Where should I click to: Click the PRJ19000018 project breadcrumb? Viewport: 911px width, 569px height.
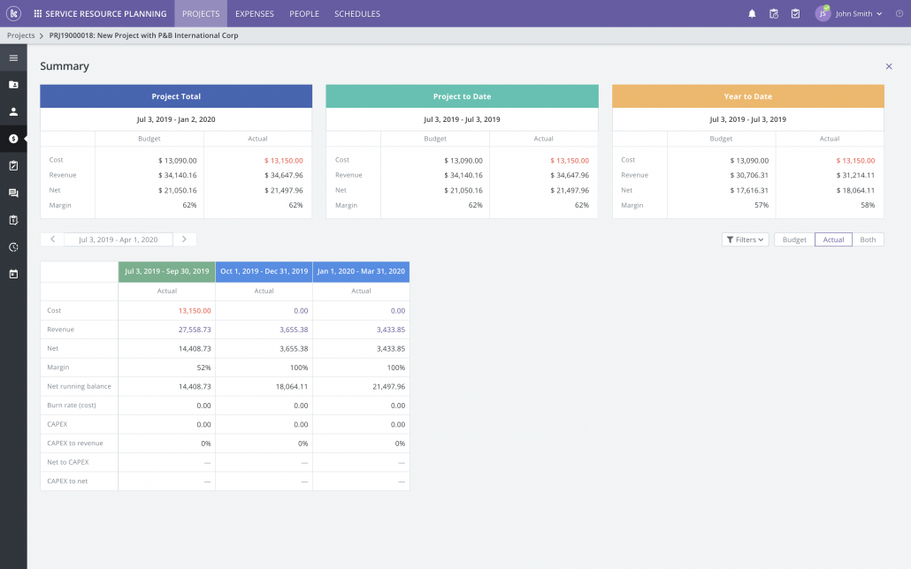[143, 35]
